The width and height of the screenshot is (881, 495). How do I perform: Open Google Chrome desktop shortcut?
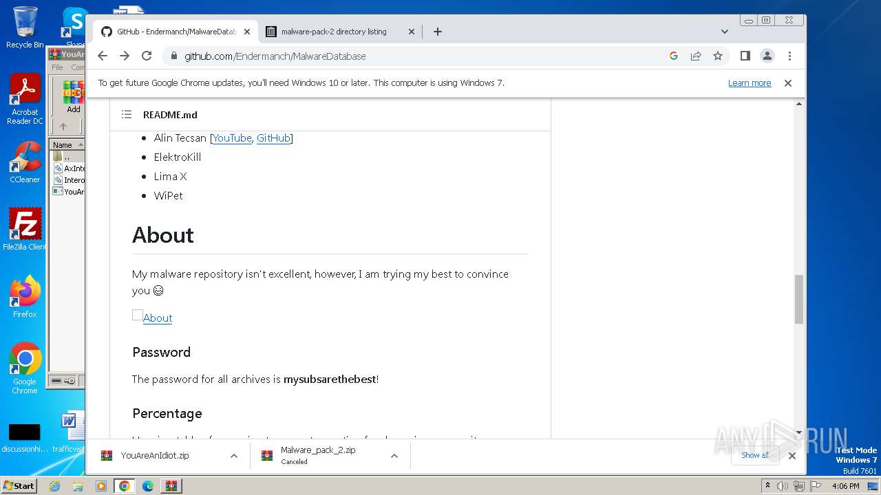(x=25, y=368)
